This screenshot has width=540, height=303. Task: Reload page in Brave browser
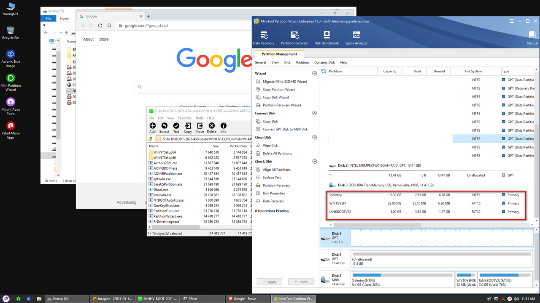click(100, 26)
